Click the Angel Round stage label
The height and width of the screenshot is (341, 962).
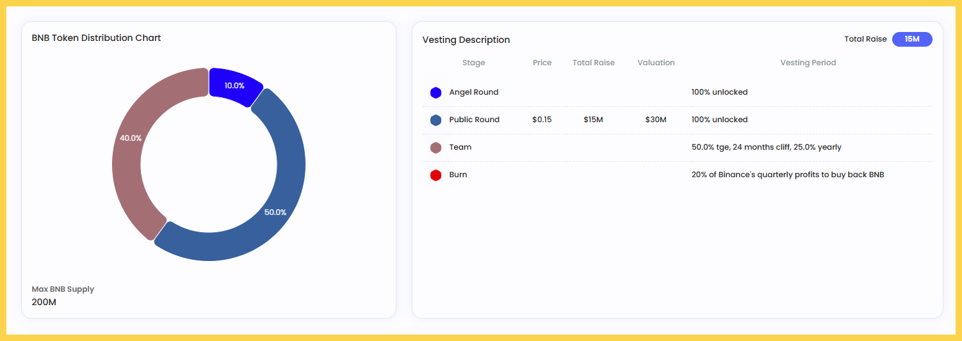(x=473, y=92)
